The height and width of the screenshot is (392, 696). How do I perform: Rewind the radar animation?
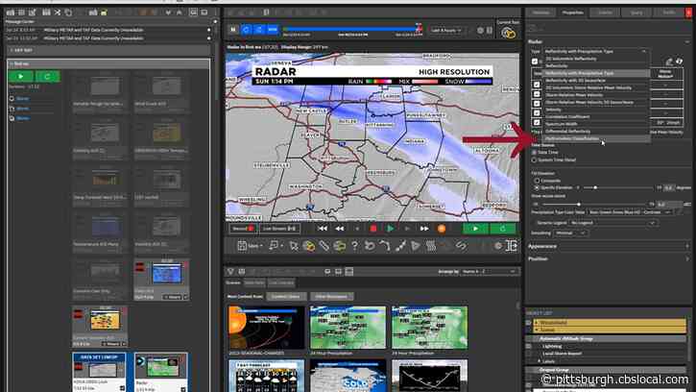(x=340, y=229)
